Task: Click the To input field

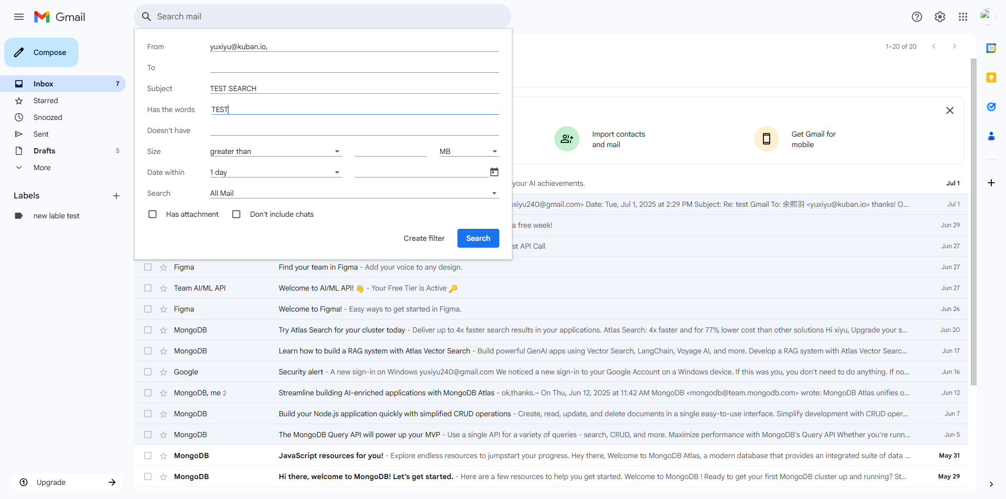Action: [x=354, y=68]
